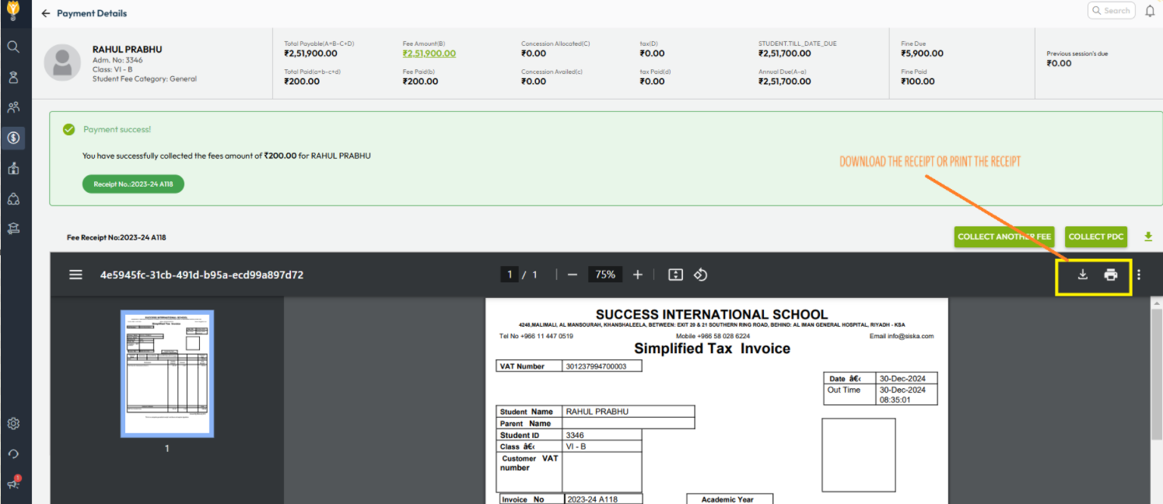Open the settings gear in sidebar
This screenshot has width=1163, height=504.
click(x=13, y=424)
